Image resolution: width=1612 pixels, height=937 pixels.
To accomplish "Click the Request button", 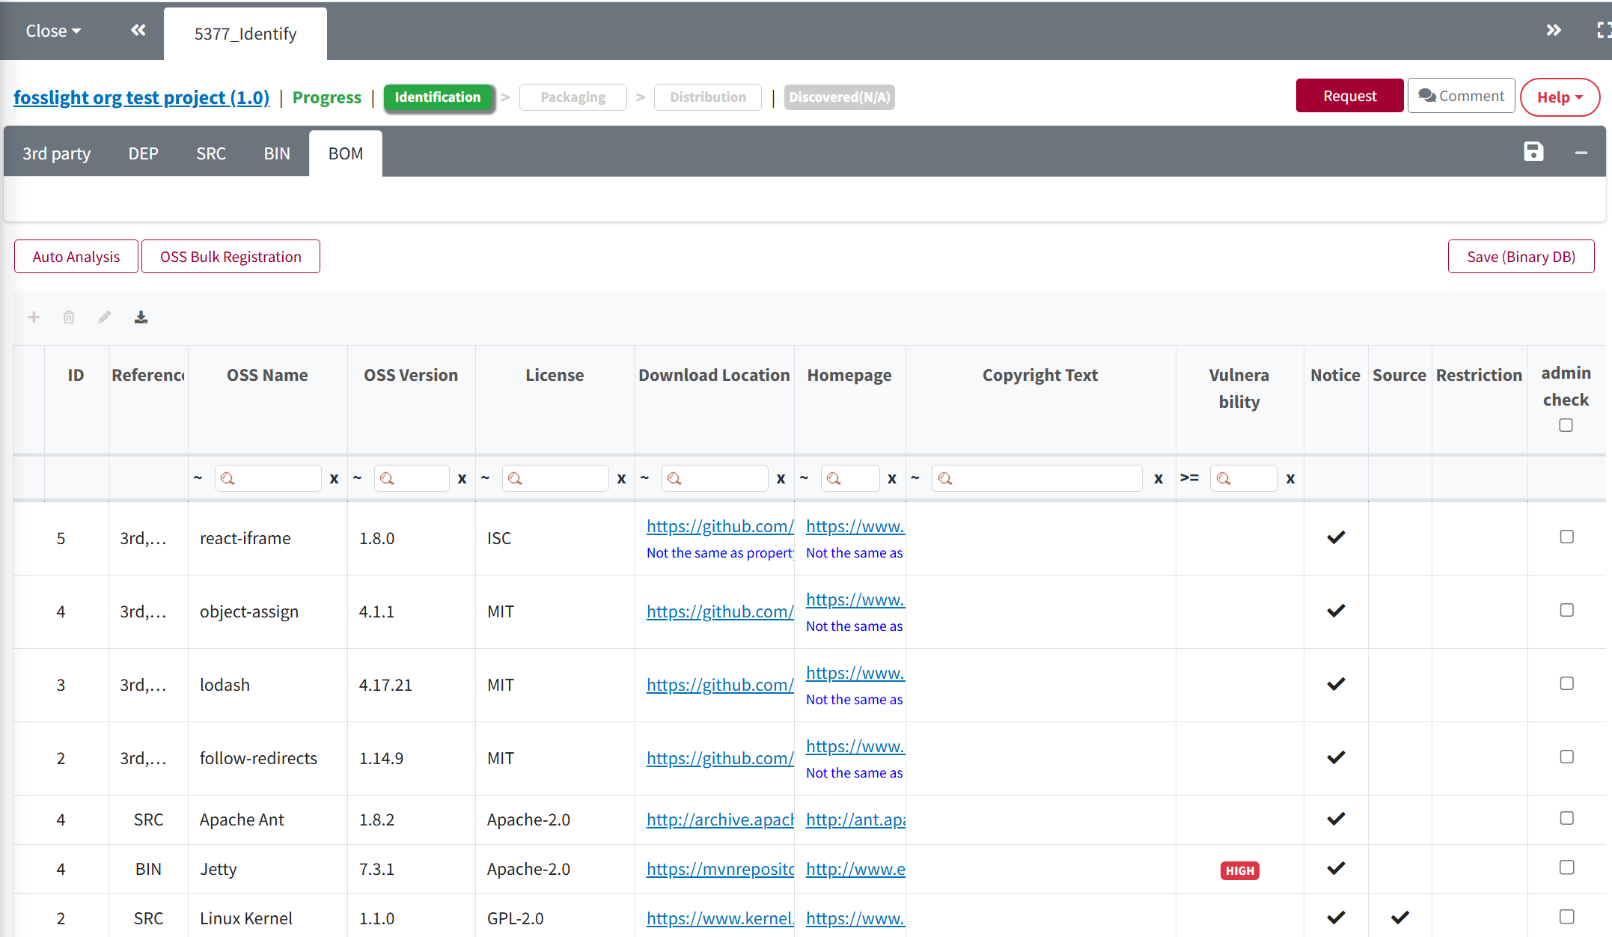I will 1349,96.
